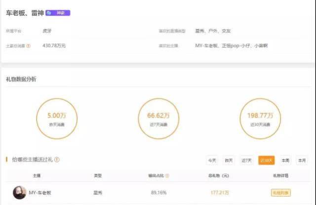
Task: Click the purple badge next to 车老板、雷神
Action: point(58,13)
